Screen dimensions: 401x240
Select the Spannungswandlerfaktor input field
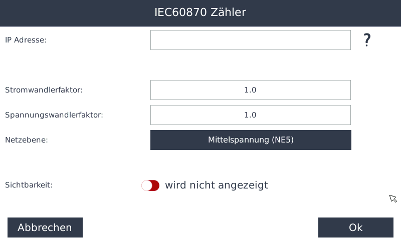tap(250, 115)
